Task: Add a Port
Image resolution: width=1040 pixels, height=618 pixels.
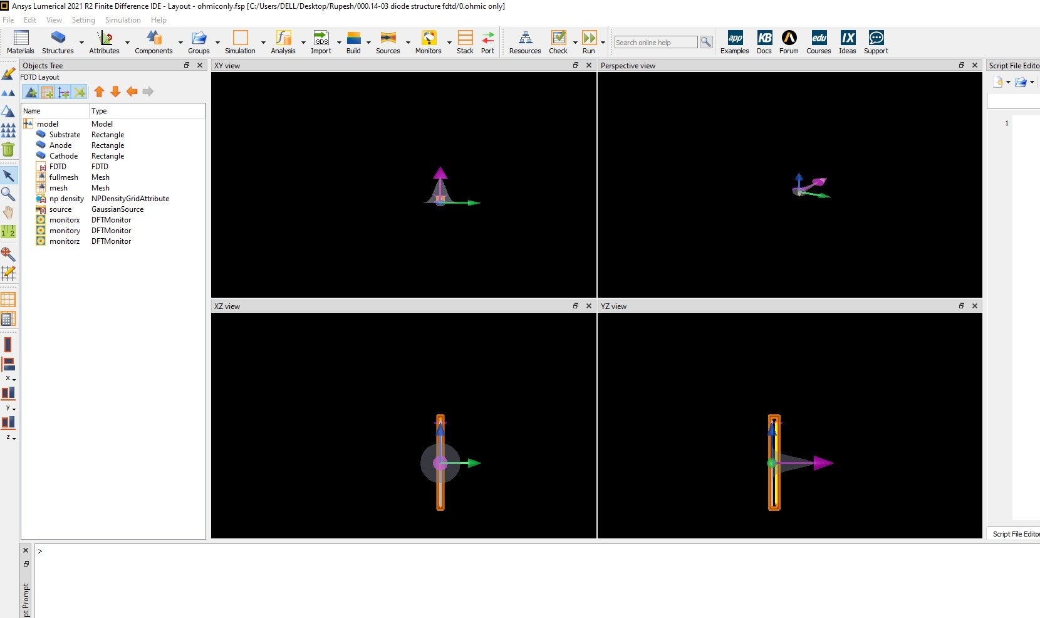Action: [x=487, y=42]
